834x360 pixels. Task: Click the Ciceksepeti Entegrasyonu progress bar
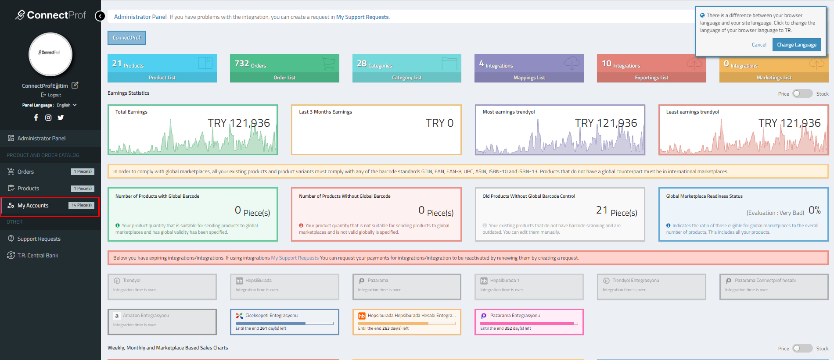point(284,324)
